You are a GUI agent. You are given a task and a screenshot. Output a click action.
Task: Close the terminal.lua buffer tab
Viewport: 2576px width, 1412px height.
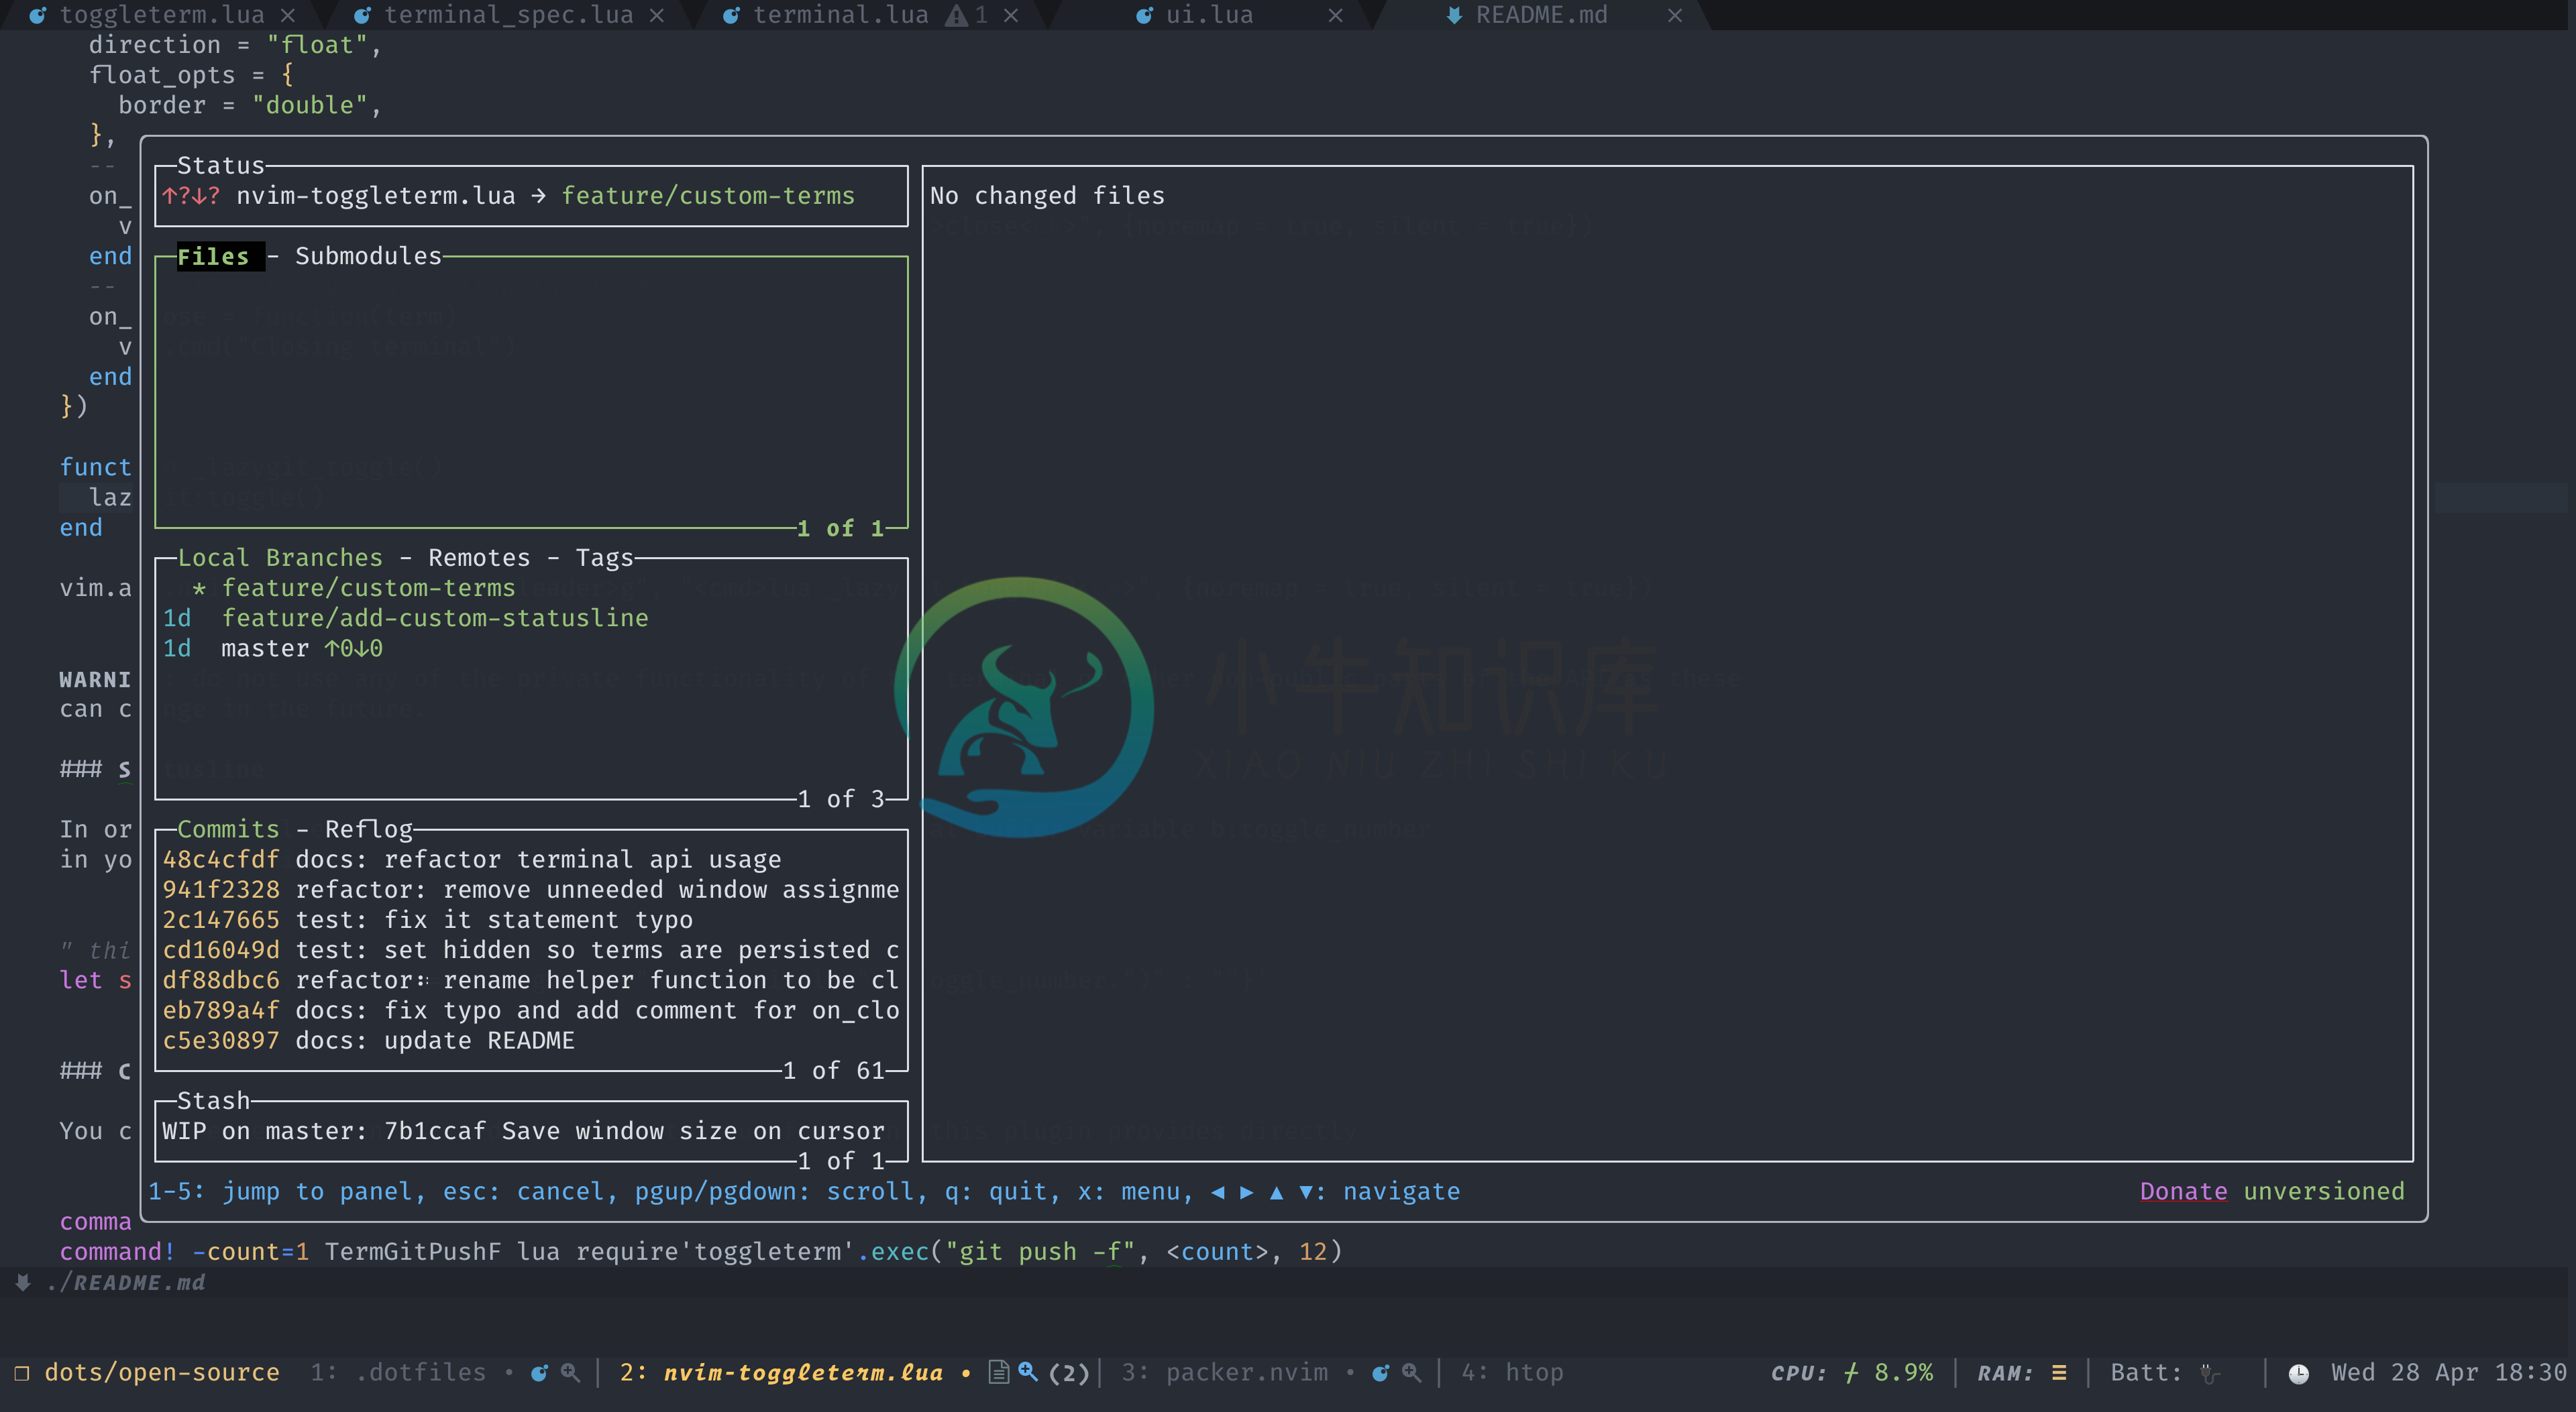pyautogui.click(x=1011, y=15)
